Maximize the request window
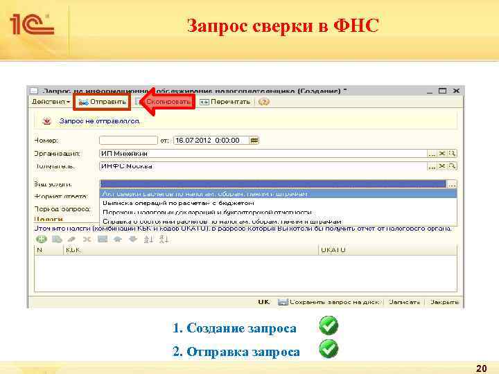The height and width of the screenshot is (374, 499). tap(442, 91)
